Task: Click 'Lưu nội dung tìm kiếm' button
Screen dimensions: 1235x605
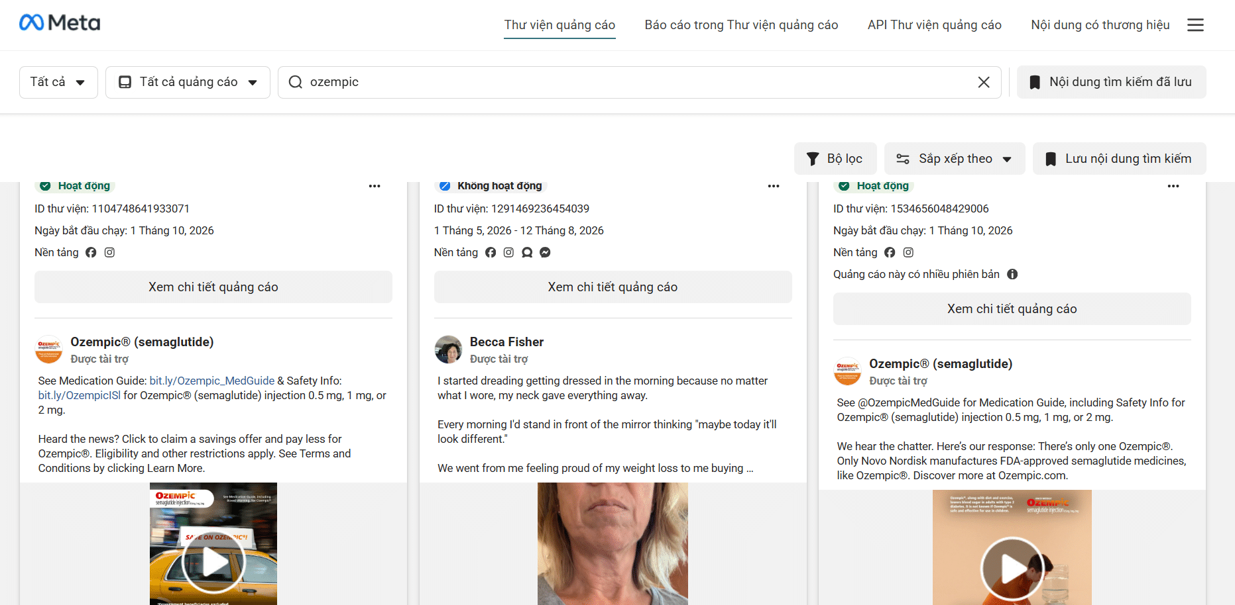Action: pos(1120,159)
